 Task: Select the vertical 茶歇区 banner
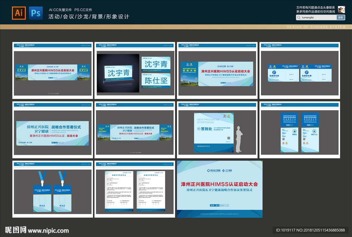pos(289,132)
